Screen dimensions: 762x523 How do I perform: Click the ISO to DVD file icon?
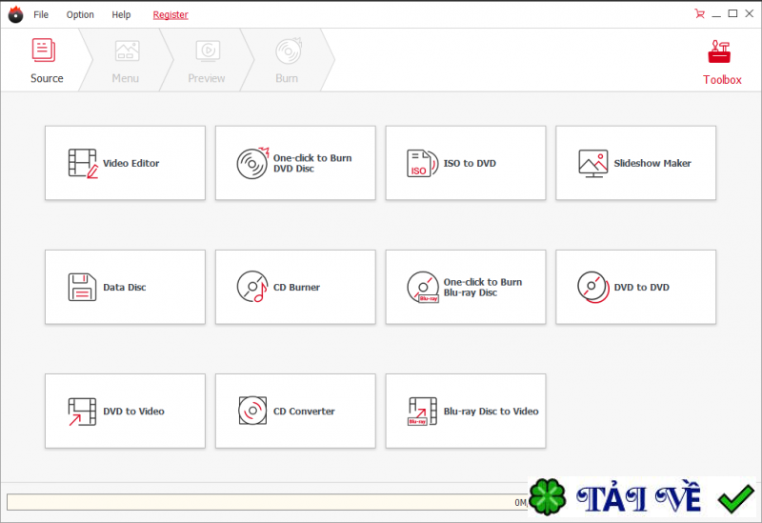click(x=422, y=163)
